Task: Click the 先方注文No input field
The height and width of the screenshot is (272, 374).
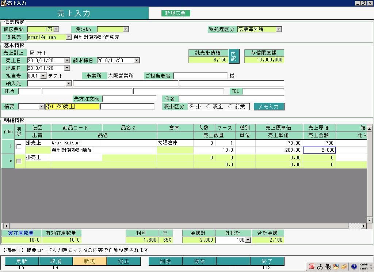Action: (129, 99)
